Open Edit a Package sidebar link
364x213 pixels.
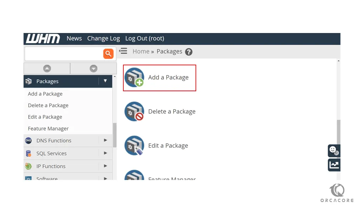[x=45, y=117]
